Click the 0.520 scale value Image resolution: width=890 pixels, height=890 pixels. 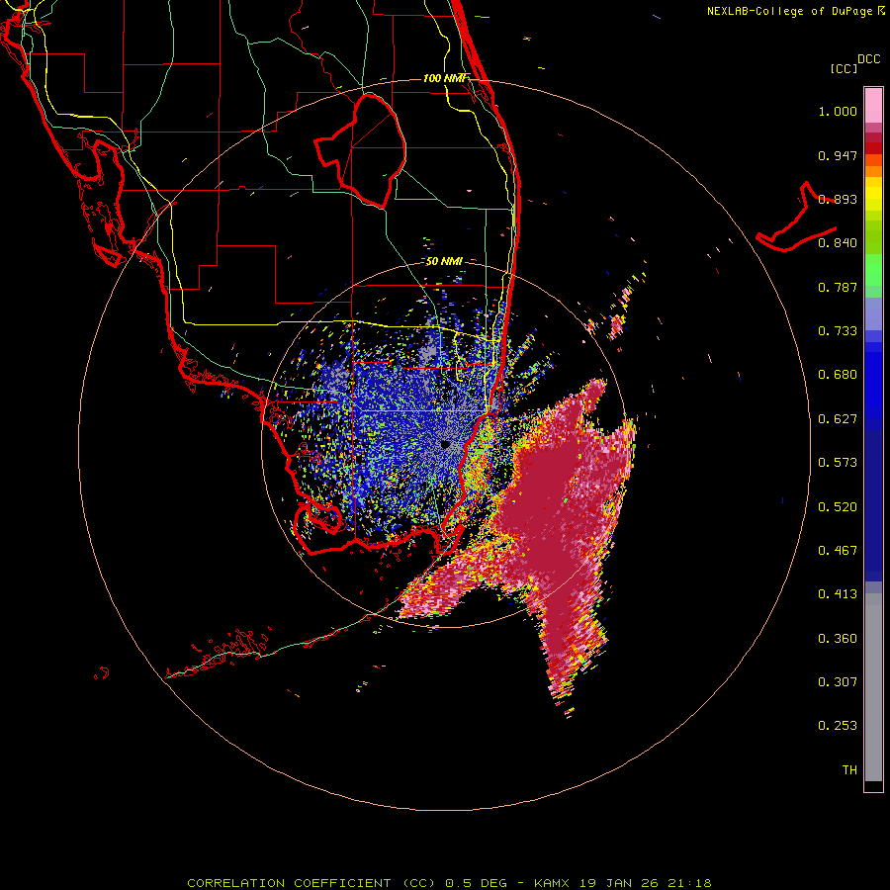[838, 507]
